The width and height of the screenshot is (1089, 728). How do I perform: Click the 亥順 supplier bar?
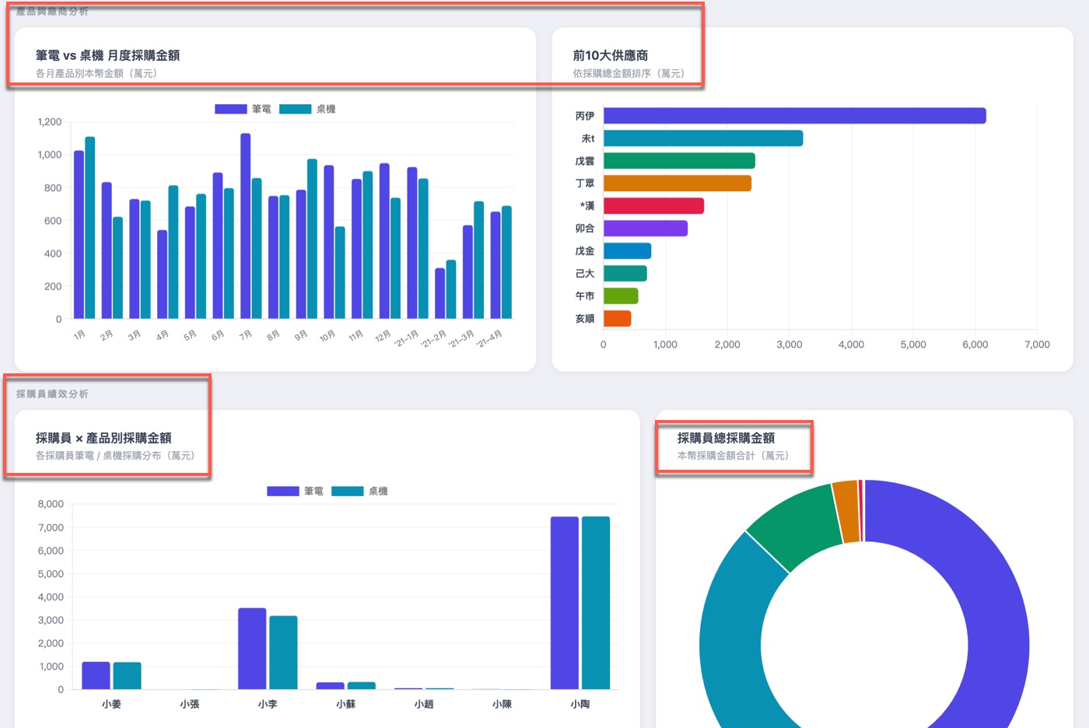(x=618, y=319)
